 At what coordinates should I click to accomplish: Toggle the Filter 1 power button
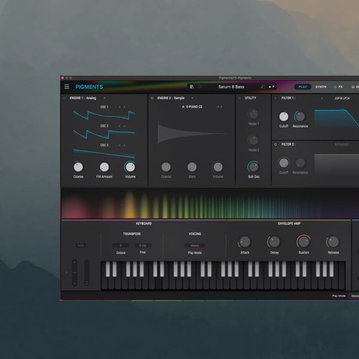[276, 98]
